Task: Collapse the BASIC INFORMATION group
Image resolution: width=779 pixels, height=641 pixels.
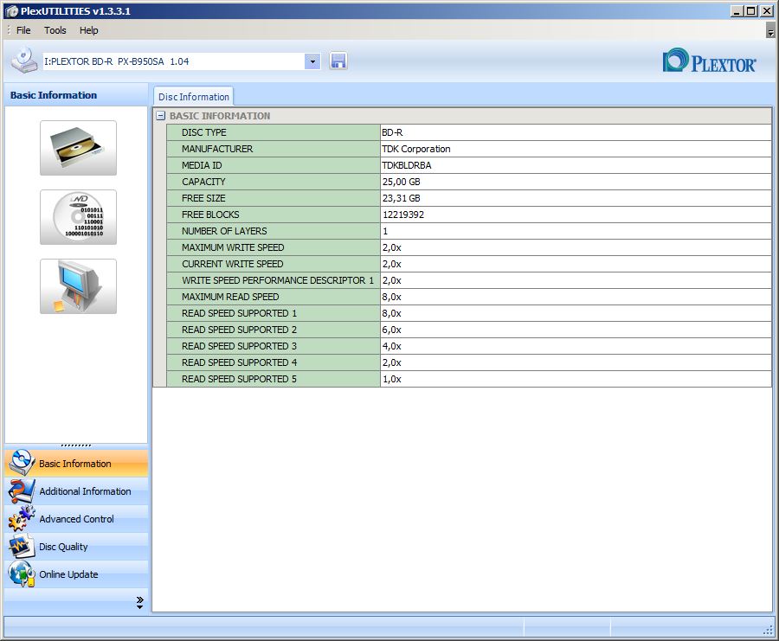Action: [x=160, y=116]
